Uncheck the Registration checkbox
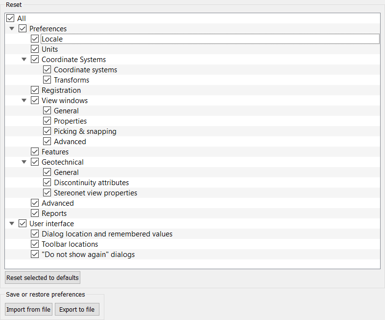Image resolution: width=385 pixels, height=320 pixels. coord(35,90)
